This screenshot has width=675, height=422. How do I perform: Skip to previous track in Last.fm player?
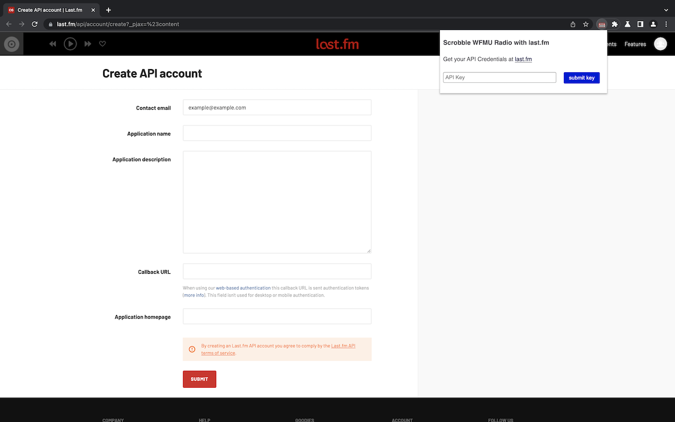(x=53, y=44)
